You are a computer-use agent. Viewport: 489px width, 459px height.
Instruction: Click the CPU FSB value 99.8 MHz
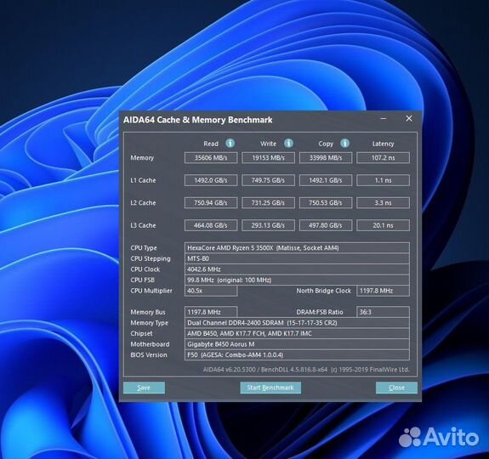pos(297,280)
